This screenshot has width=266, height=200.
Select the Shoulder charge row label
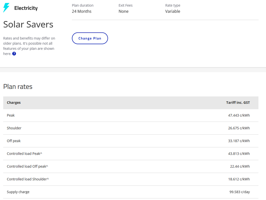point(14,128)
